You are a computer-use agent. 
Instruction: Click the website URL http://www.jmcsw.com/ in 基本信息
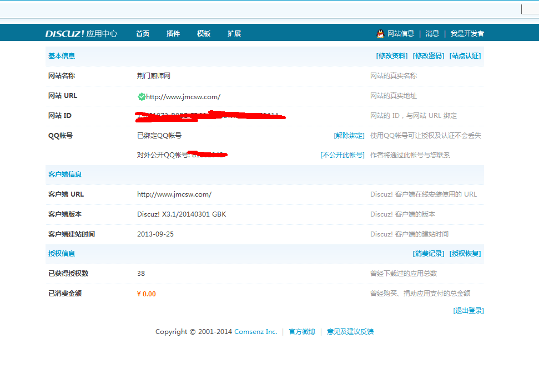click(x=183, y=97)
